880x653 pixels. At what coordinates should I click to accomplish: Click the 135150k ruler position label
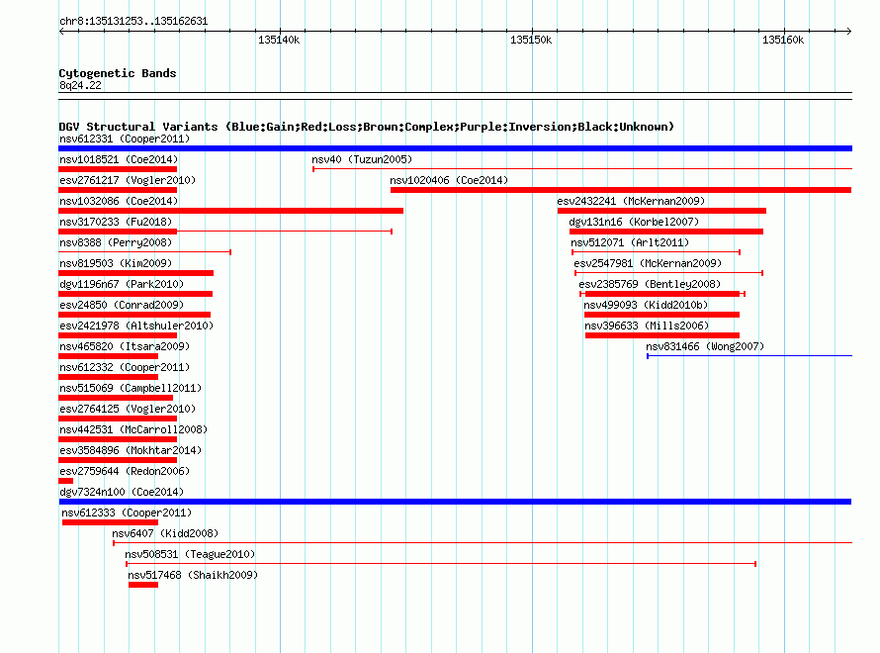click(531, 40)
